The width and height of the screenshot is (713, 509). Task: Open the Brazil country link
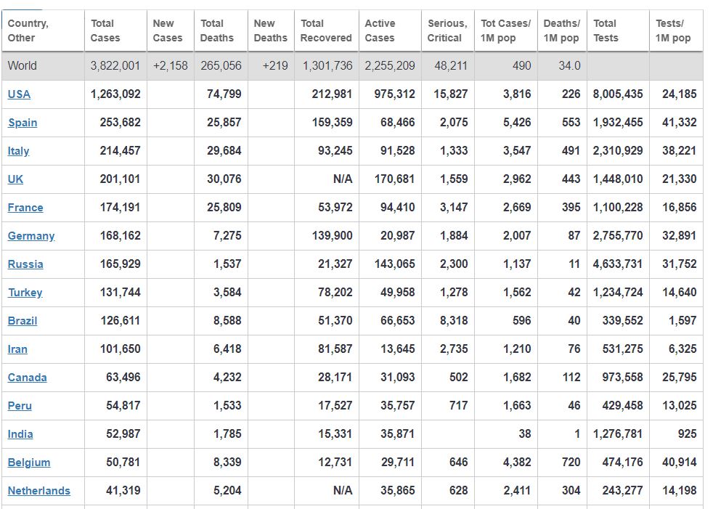click(23, 321)
